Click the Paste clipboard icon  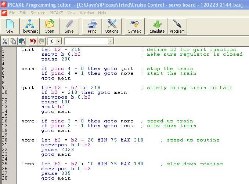(22, 41)
